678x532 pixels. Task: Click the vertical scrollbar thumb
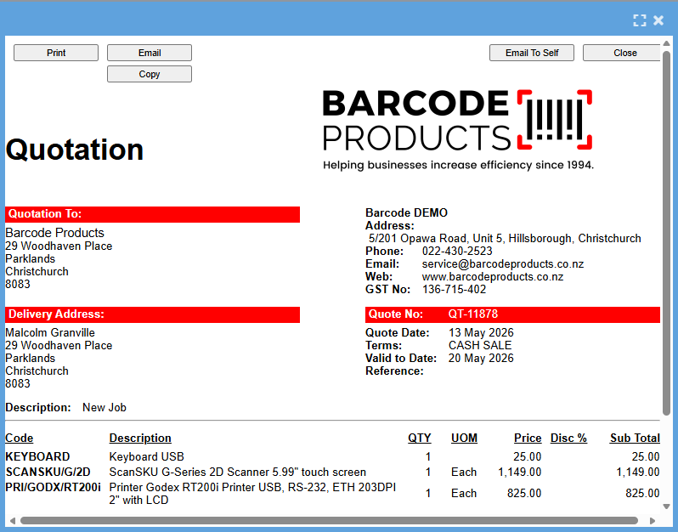666,232
